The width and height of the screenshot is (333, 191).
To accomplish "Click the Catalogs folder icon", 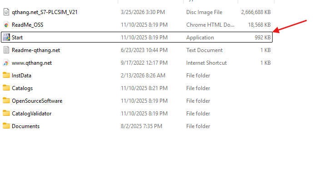I will [6, 88].
